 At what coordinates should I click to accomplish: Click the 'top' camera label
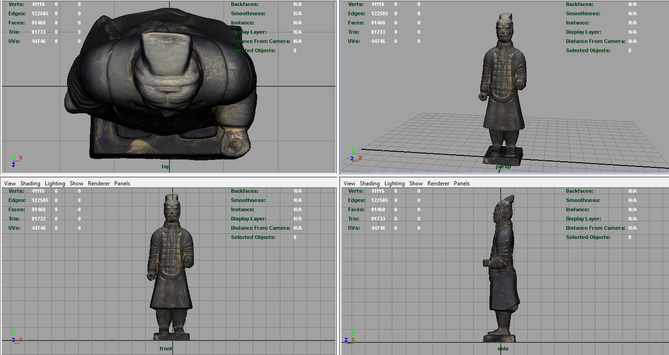tap(166, 166)
